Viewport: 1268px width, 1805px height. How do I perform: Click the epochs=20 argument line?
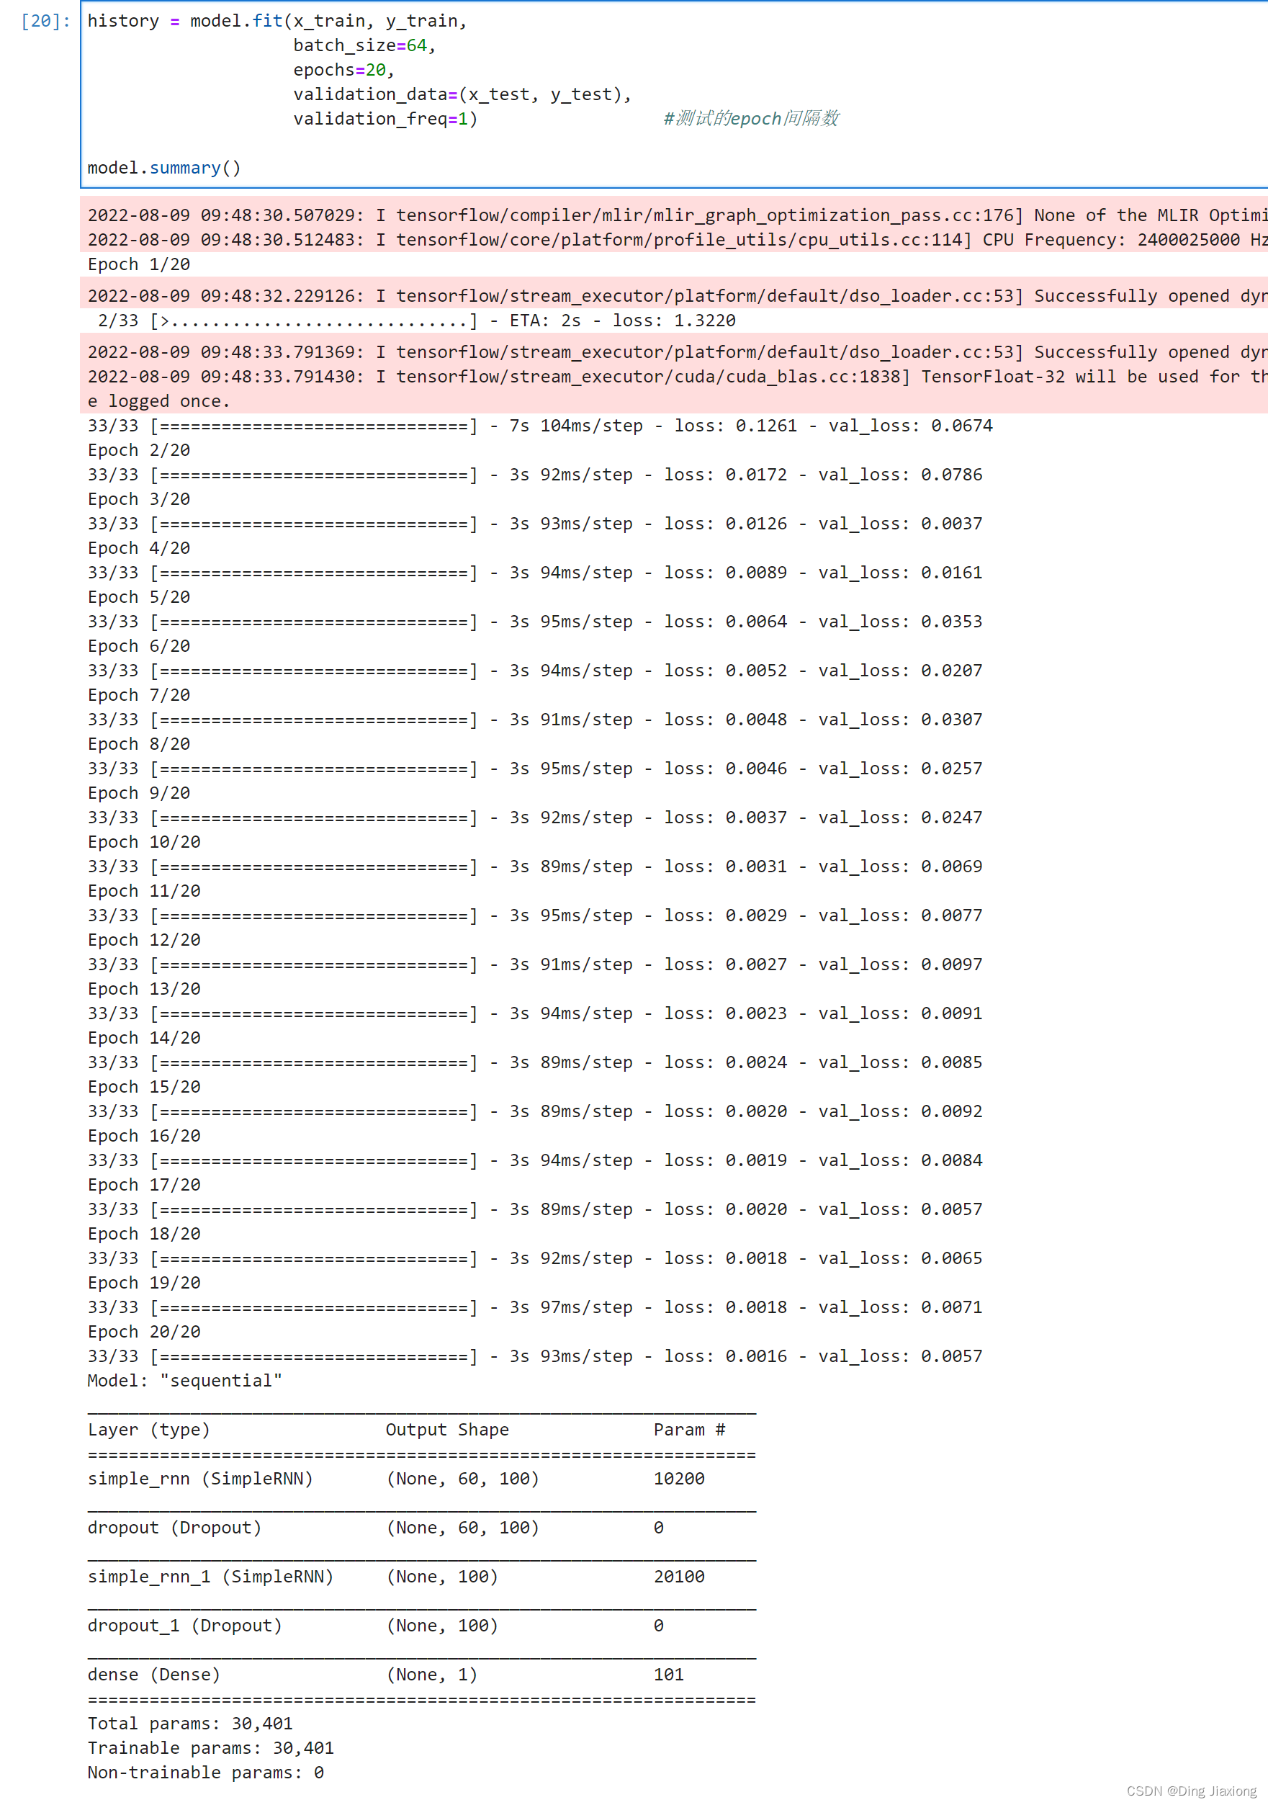(x=343, y=70)
